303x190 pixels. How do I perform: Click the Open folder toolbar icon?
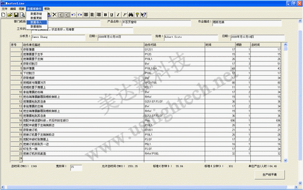(x=10, y=15)
